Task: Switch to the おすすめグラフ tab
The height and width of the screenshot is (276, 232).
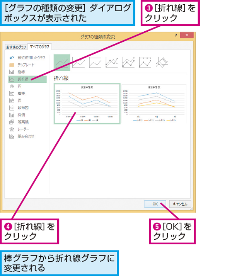Action: point(16,47)
